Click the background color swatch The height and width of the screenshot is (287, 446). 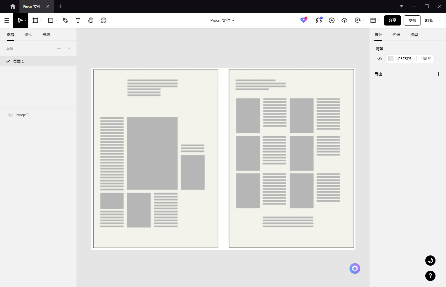391,59
